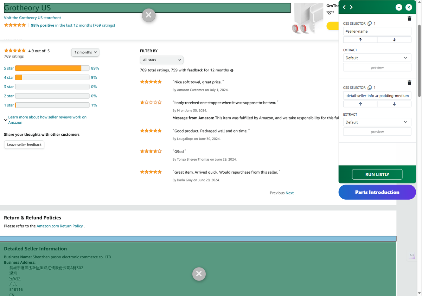This screenshot has width=422, height=296.
Task: Click the Shenzhen pasbo business name text
Action: tap(72, 257)
